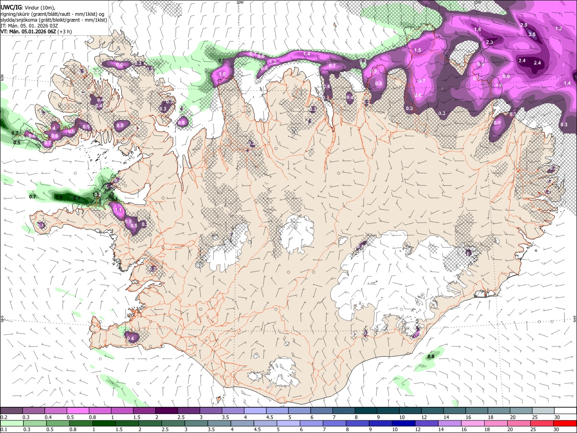Click the 'VT: Mán. 05.01.2026 06Z (+3 h)' line

(36, 32)
